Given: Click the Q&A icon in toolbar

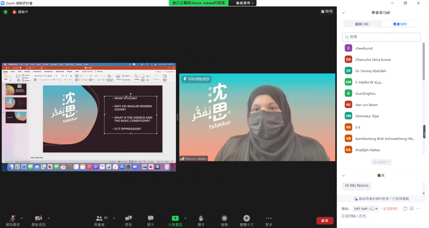Looking at the screenshot, I should 128,218.
